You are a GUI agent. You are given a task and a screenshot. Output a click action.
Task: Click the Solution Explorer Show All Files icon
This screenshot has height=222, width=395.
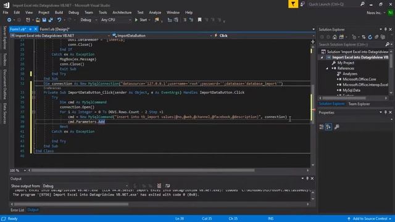coord(383,37)
